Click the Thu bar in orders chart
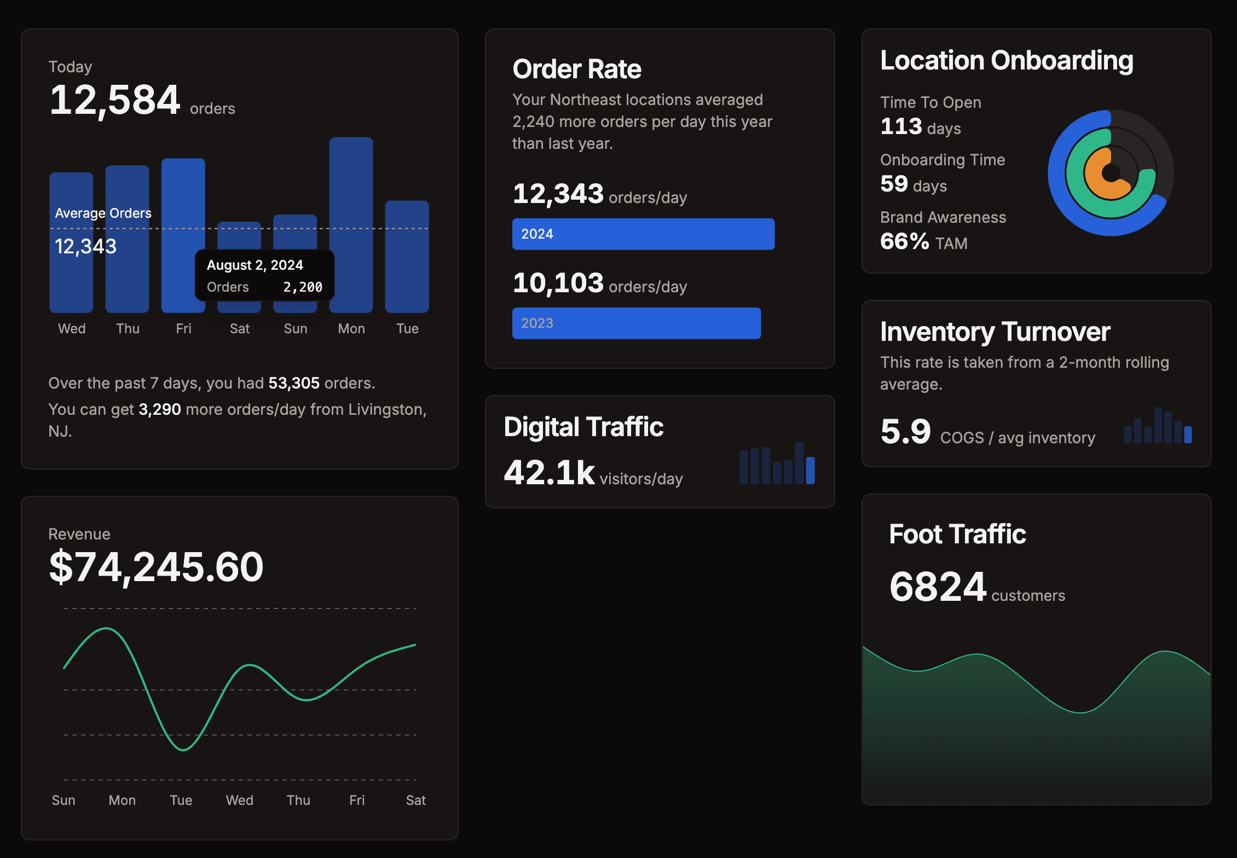The width and height of the screenshot is (1237, 858). click(x=127, y=239)
